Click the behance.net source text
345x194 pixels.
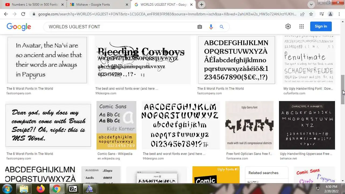(x=288, y=159)
